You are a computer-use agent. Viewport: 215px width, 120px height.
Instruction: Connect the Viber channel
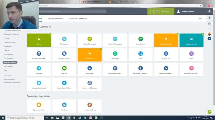click(x=191, y=55)
